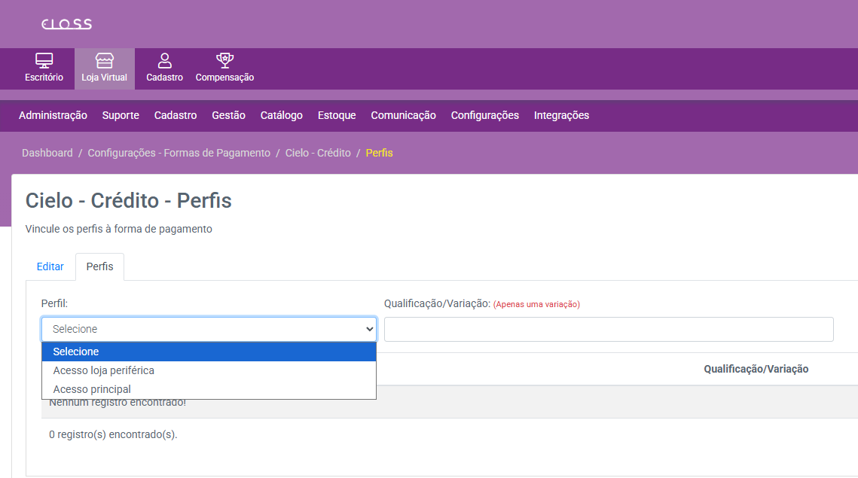Screen dimensions: 858x478
Task: Click the 'Cielo - Crédito' breadcrumb
Action: 318,153
